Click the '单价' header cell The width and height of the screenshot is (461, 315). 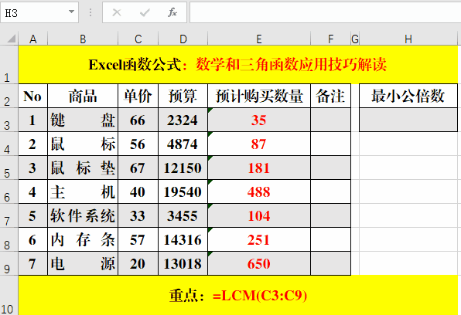tap(138, 96)
